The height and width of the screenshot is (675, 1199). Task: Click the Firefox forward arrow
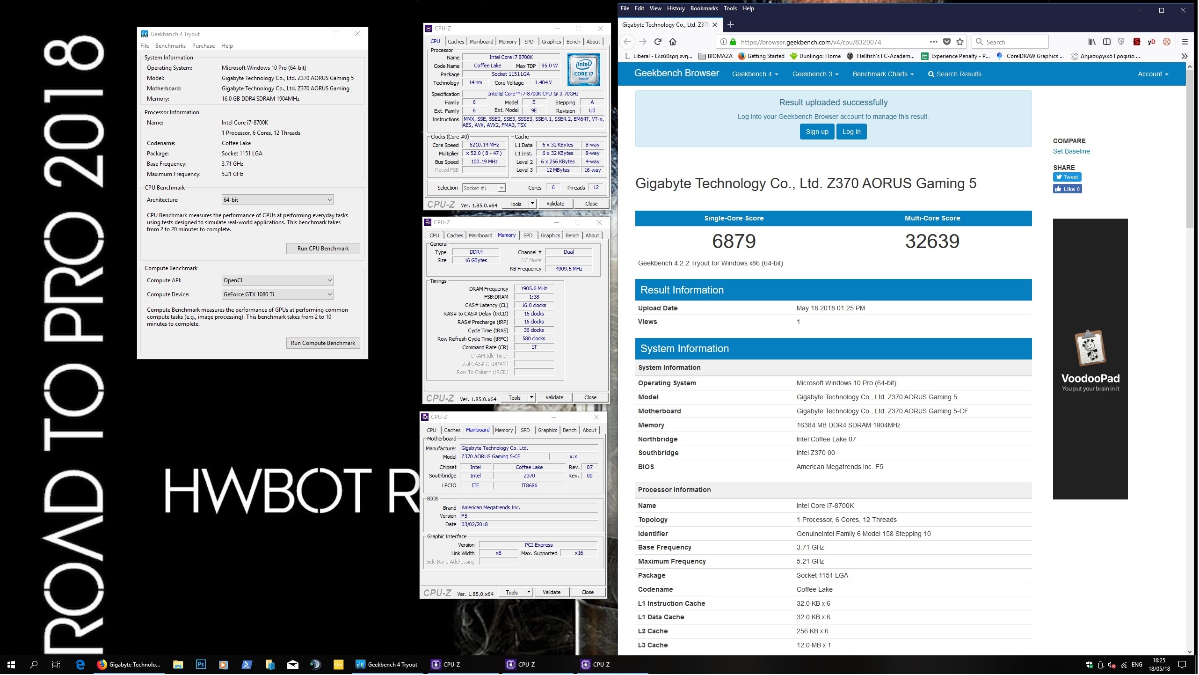tap(643, 42)
